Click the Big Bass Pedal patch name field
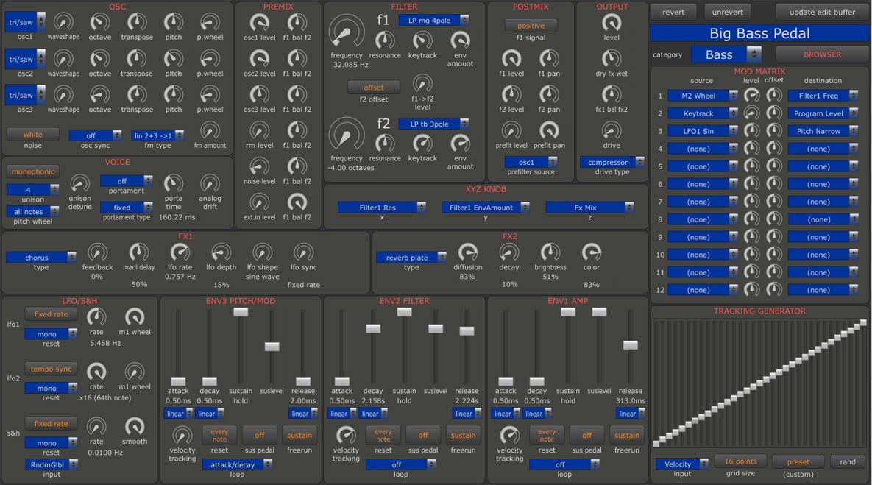This screenshot has height=485, width=872. click(759, 33)
